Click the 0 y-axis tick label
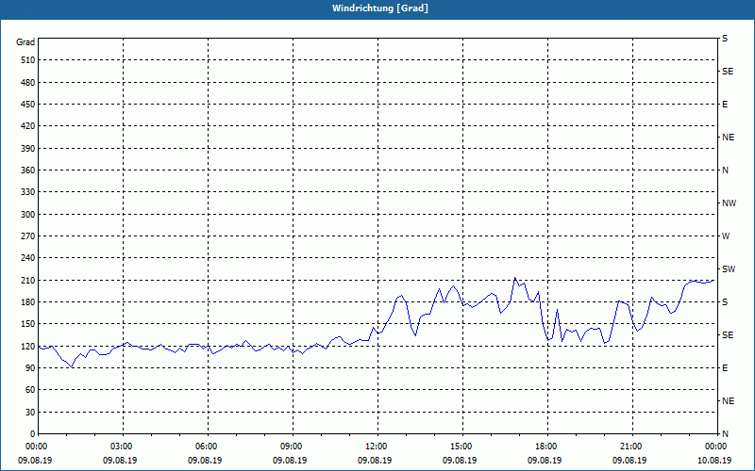This screenshot has height=471, width=755. (x=33, y=434)
